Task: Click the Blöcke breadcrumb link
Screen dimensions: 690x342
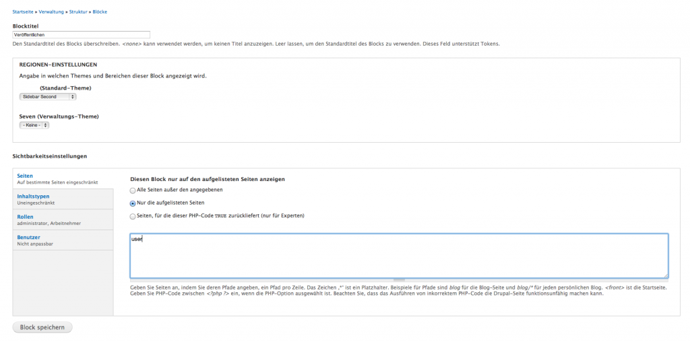Action: [x=100, y=12]
